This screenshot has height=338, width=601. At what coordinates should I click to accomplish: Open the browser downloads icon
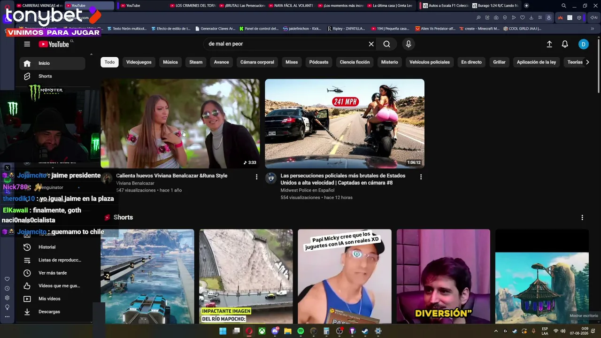click(531, 18)
